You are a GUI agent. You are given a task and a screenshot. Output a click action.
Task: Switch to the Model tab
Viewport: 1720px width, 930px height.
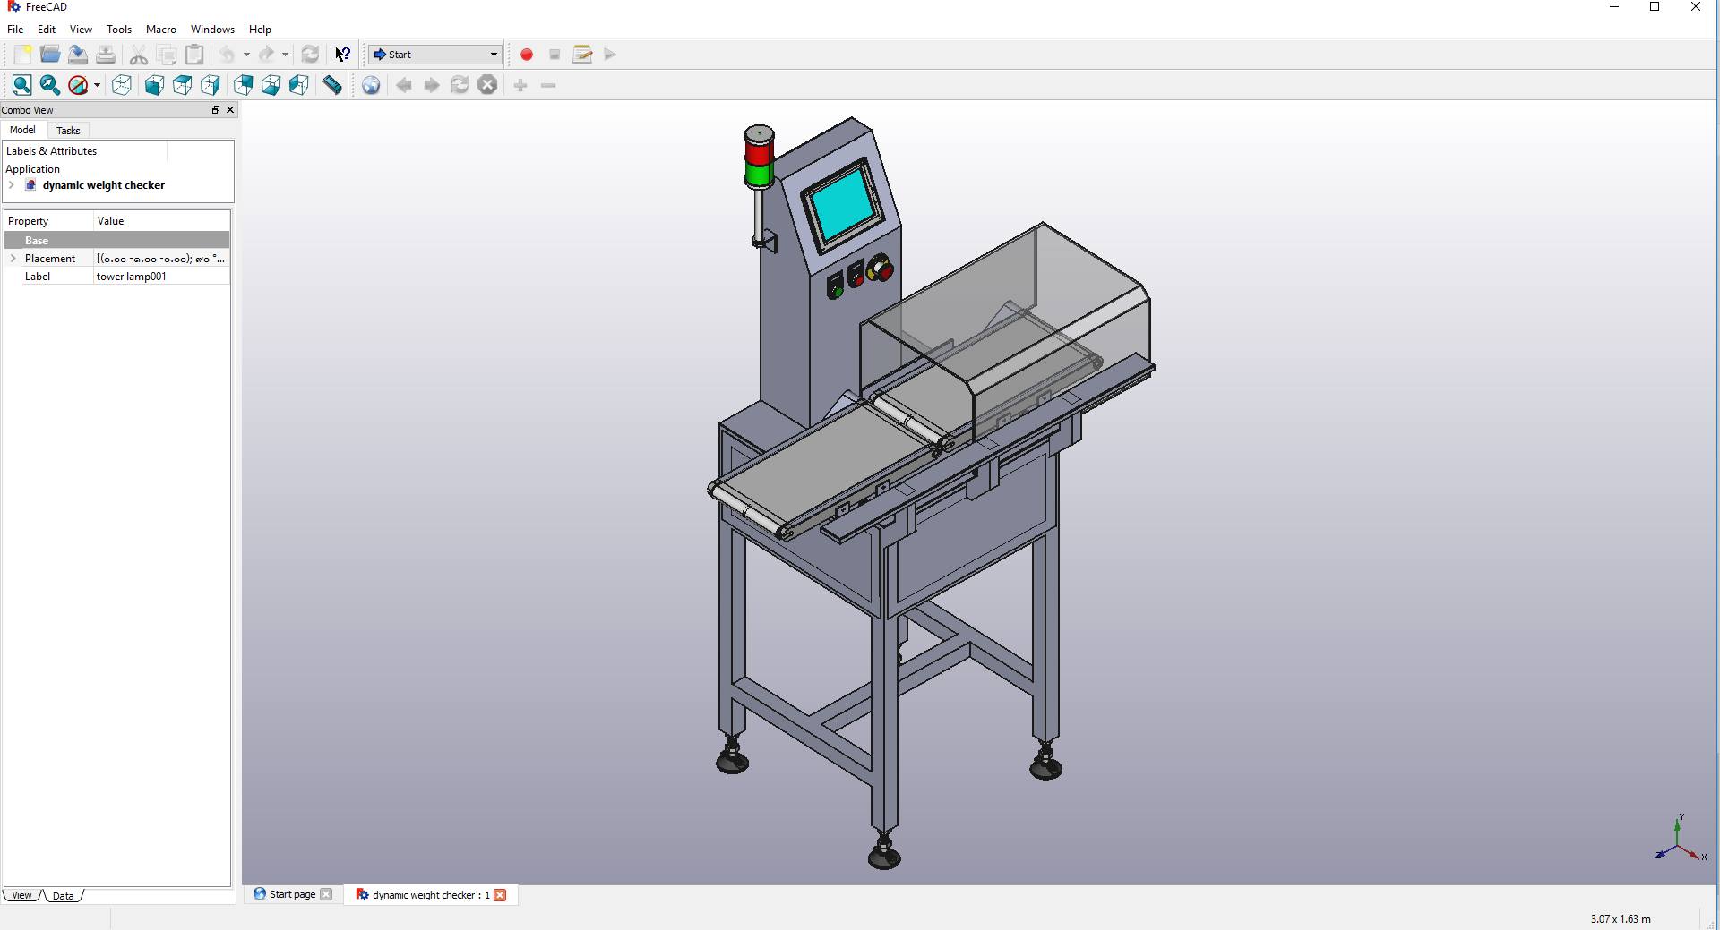click(x=22, y=130)
